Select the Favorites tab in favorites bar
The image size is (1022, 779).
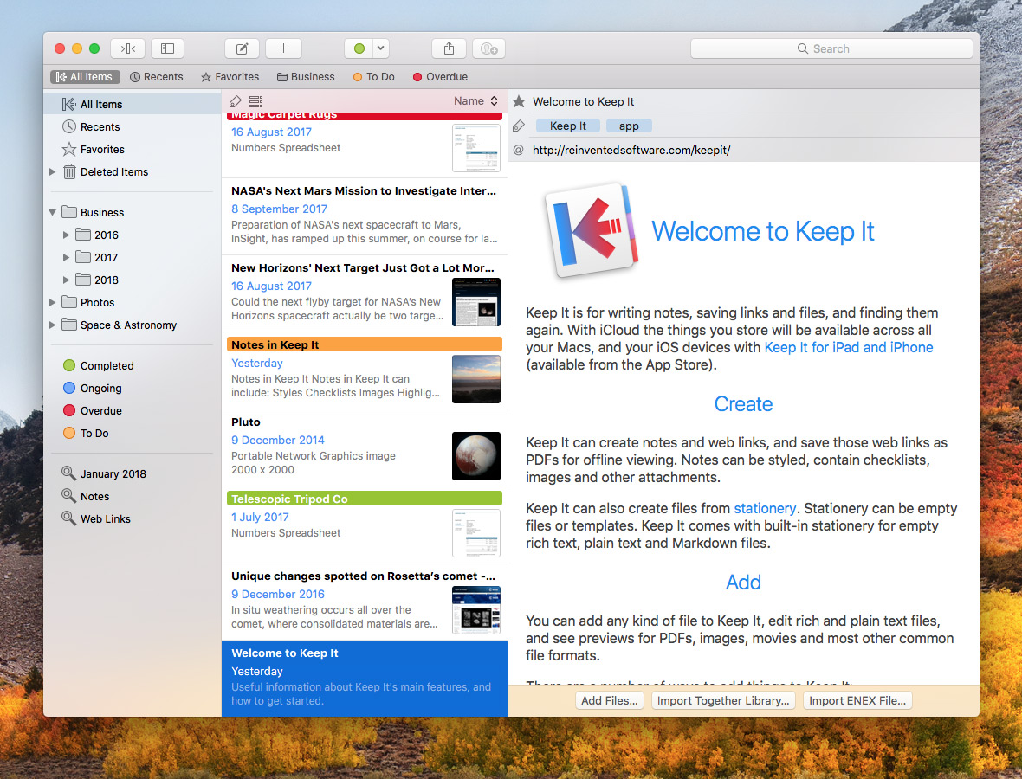pyautogui.click(x=230, y=77)
